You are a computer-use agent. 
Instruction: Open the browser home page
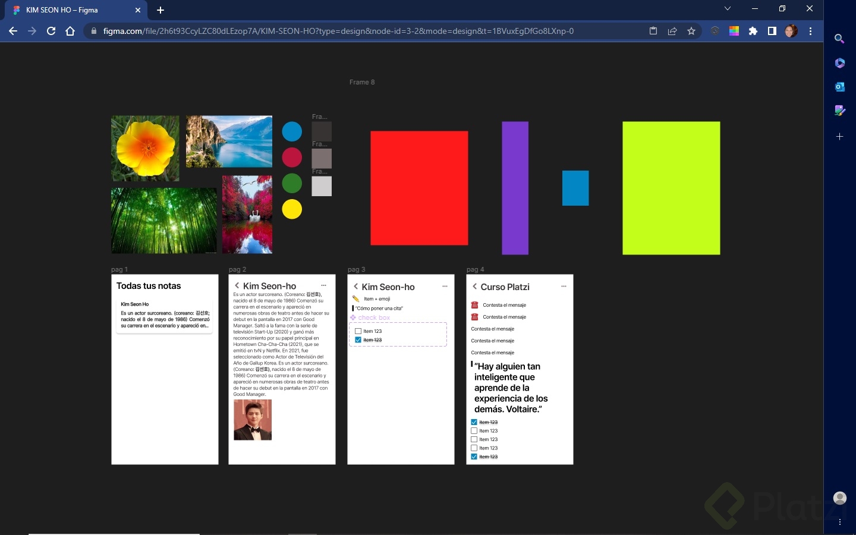(70, 31)
